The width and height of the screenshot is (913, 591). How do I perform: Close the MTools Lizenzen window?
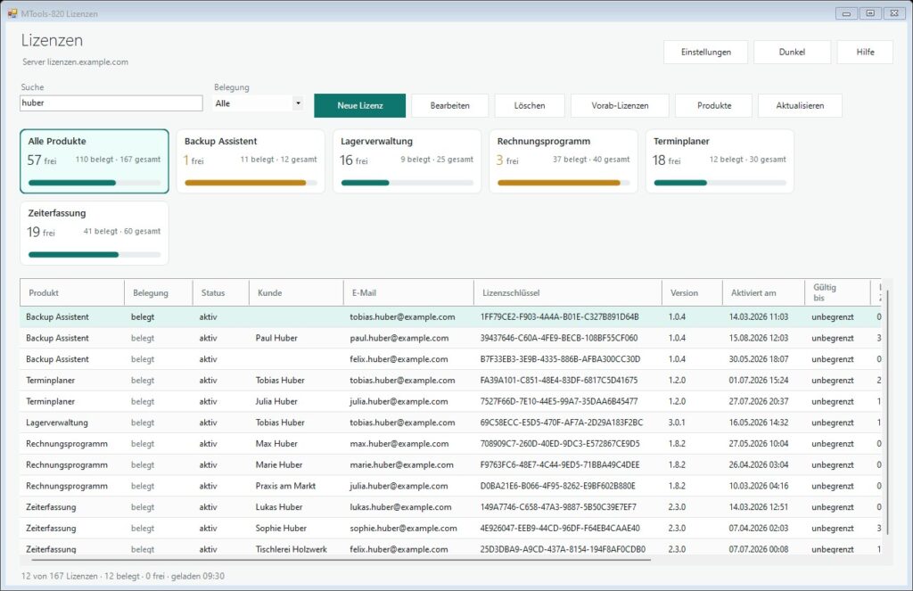(x=894, y=13)
